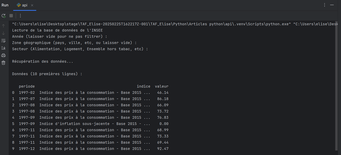Hide the Run tool window
Image resolution: width=341 pixels, height=155 pixels.
tap(332, 5)
